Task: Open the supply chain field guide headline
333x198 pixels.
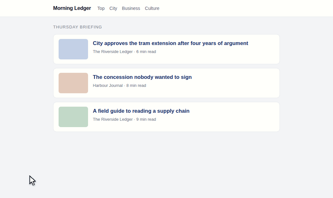Action: (x=141, y=111)
